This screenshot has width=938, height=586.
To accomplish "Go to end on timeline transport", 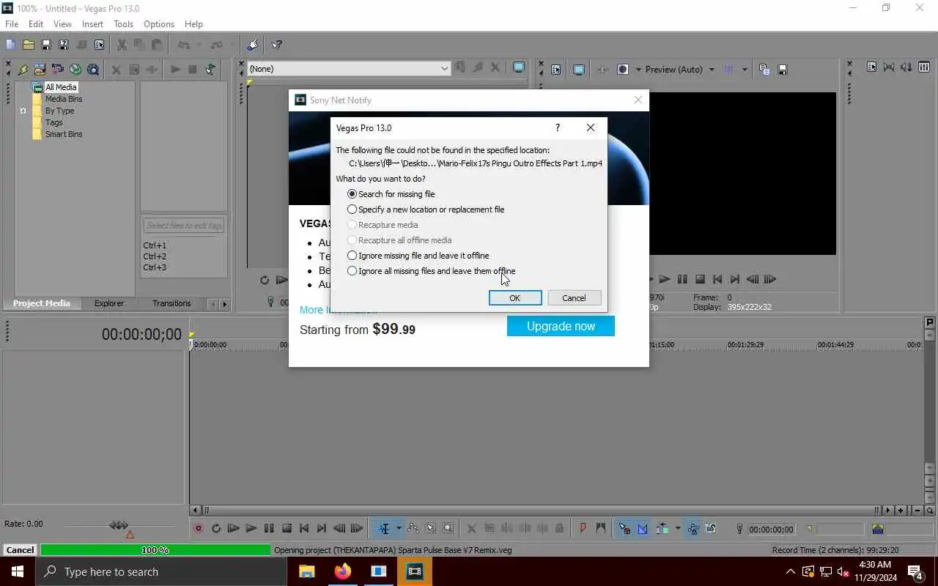I will (x=322, y=528).
